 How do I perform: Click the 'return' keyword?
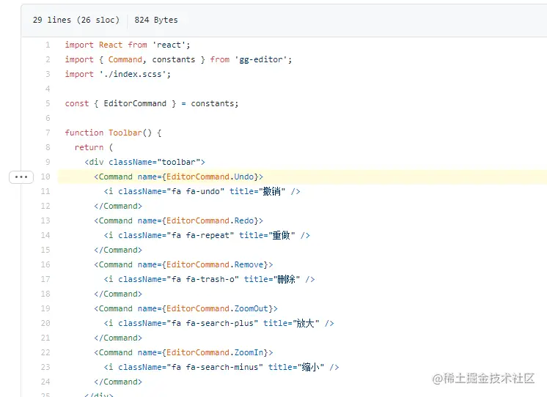click(x=89, y=147)
